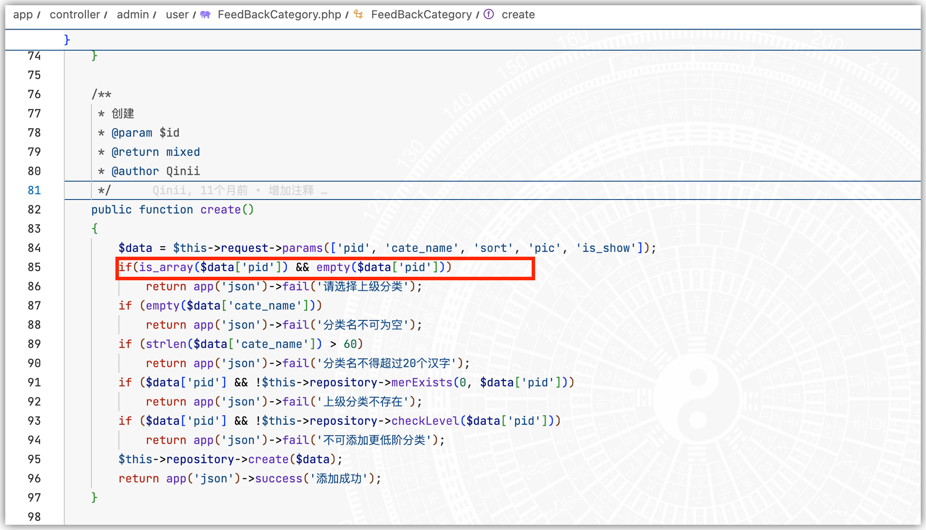Open 'admin' breadcrumb segment
Screen dimensions: 926x530
click(x=133, y=14)
